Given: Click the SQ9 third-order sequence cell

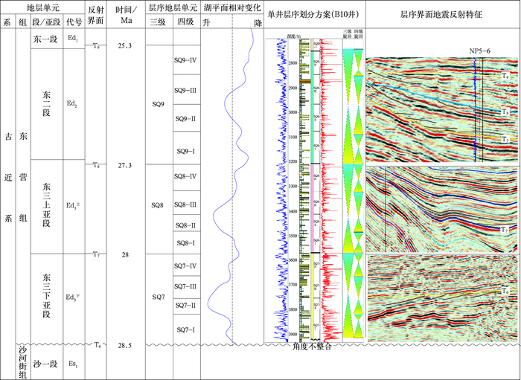Looking at the screenshot, I should click(x=159, y=104).
